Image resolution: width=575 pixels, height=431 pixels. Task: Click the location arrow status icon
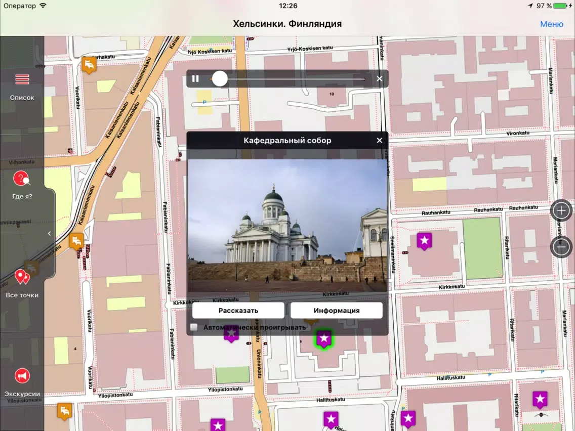530,6
